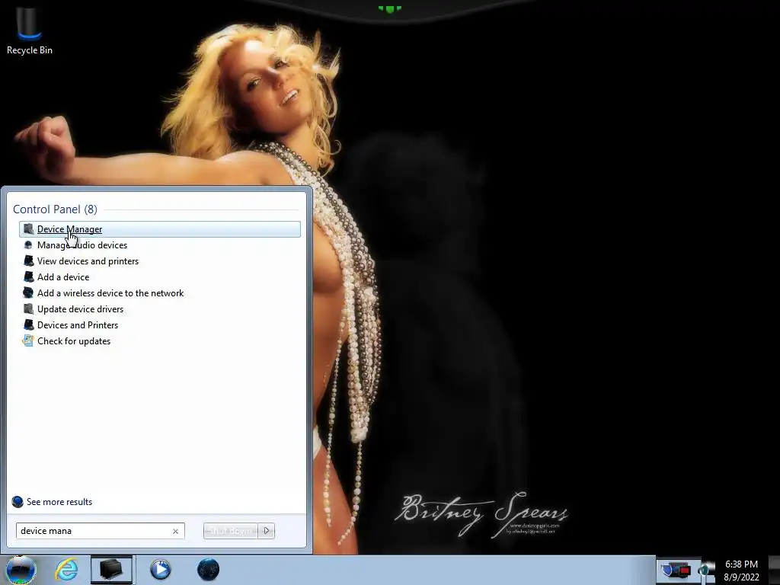This screenshot has width=780, height=585.
Task: Clear the search box with the X button
Action: coord(176,531)
